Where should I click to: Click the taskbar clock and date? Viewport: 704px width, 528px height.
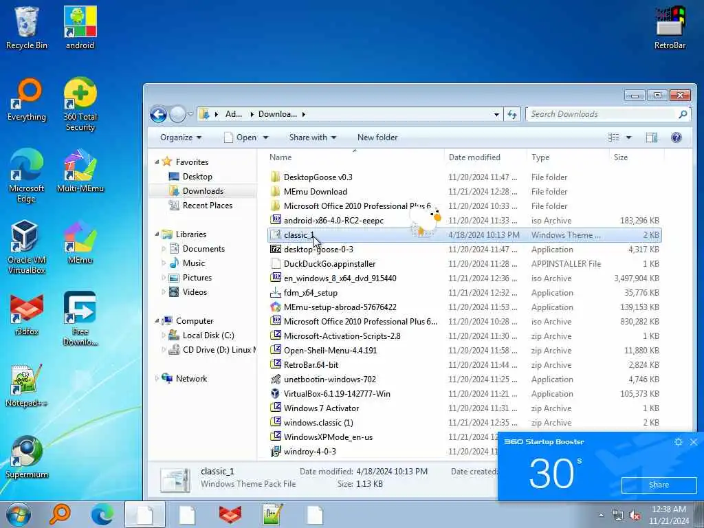tap(668, 515)
